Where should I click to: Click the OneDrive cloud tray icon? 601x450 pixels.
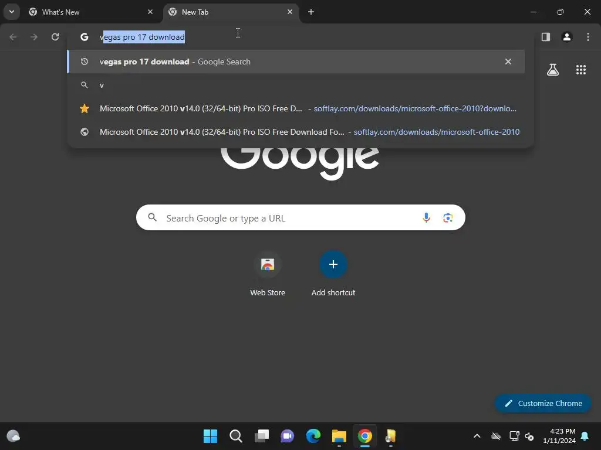pos(496,436)
